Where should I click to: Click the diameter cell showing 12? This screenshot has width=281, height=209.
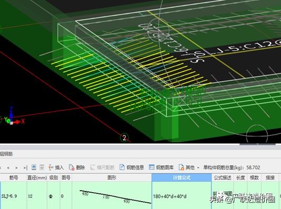(x=37, y=196)
